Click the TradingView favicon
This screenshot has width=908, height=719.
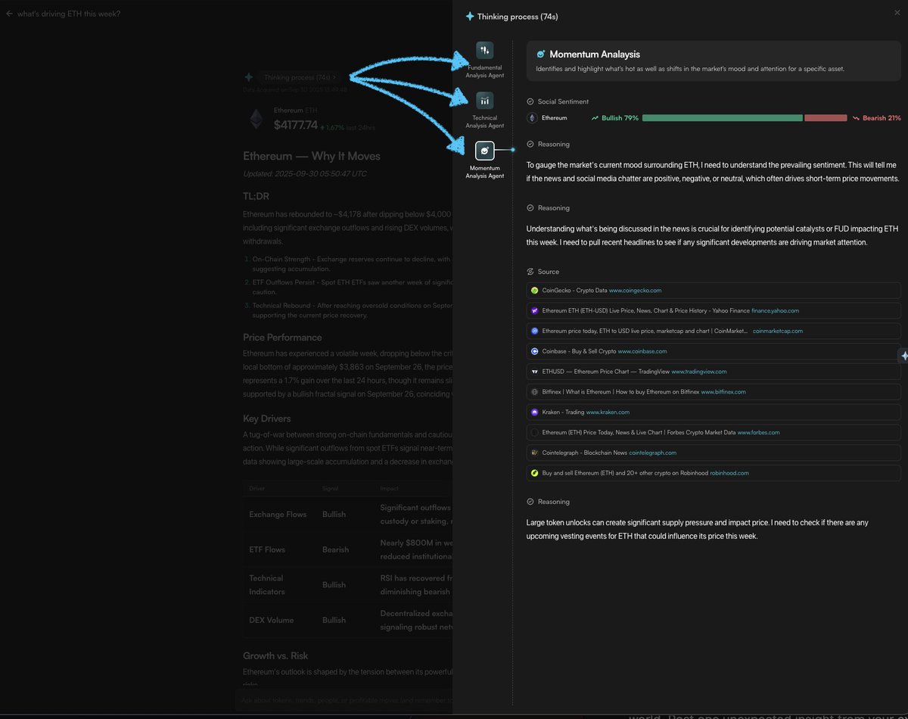point(534,372)
